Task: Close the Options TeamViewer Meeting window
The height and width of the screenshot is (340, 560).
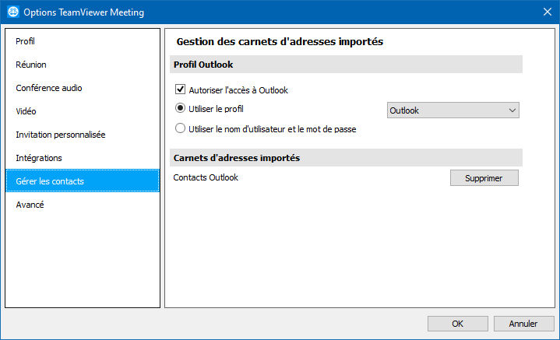Action: [x=547, y=12]
